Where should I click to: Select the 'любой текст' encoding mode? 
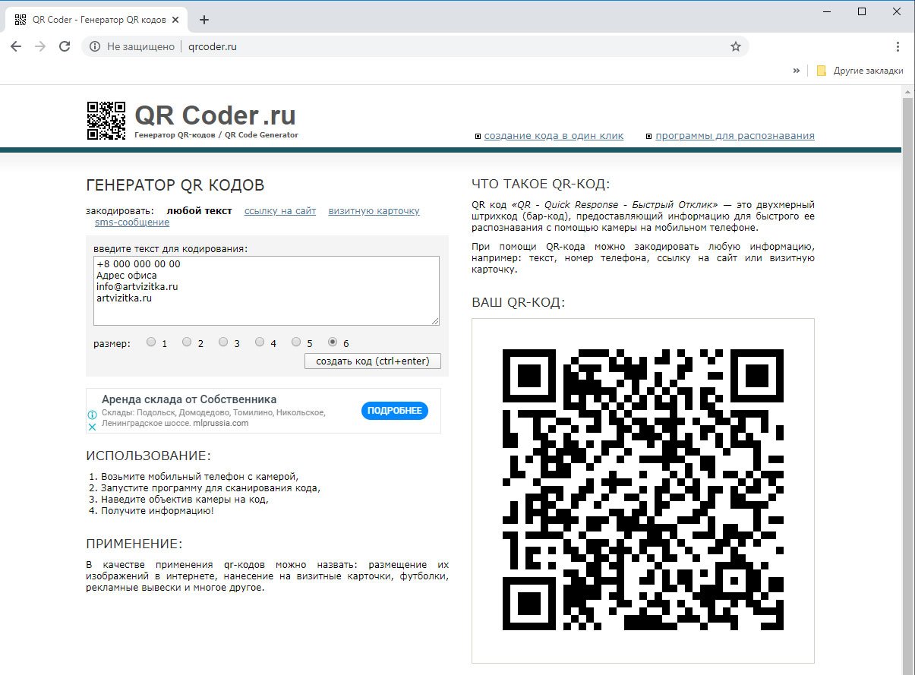200,211
